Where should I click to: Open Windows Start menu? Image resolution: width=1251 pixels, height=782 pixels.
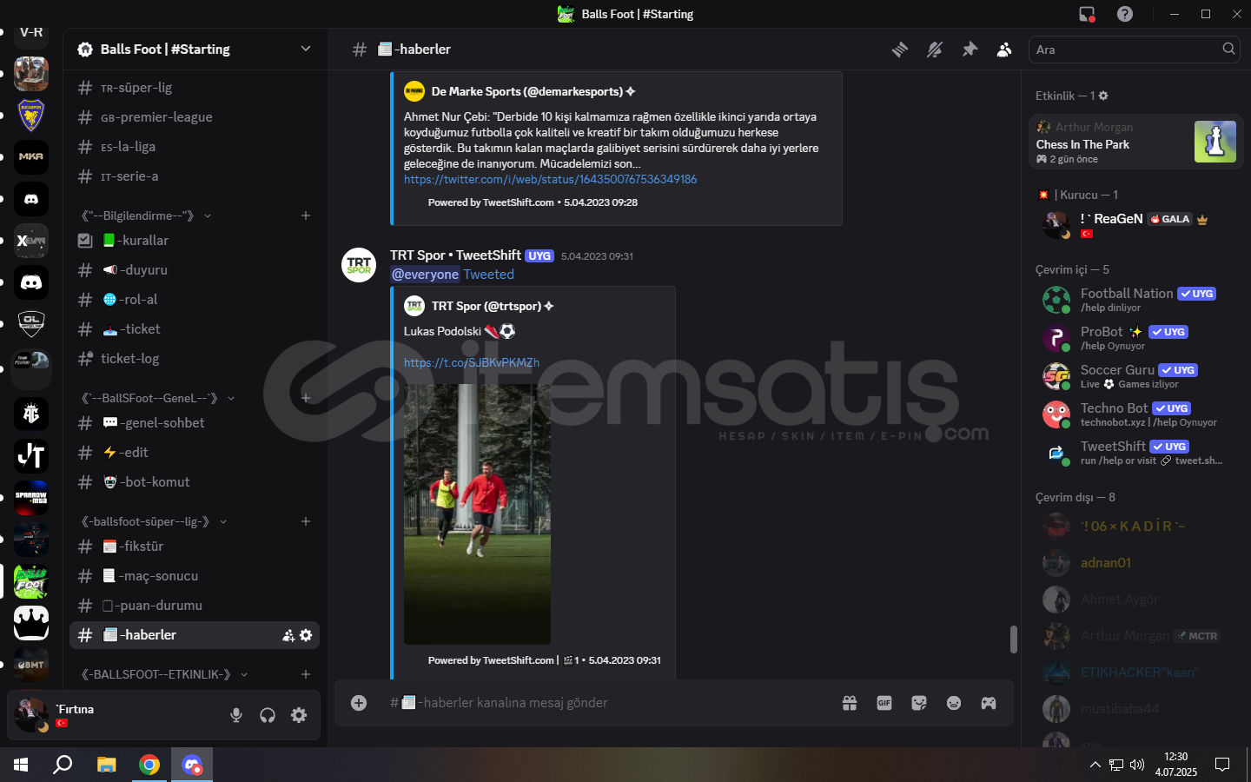pos(21,765)
